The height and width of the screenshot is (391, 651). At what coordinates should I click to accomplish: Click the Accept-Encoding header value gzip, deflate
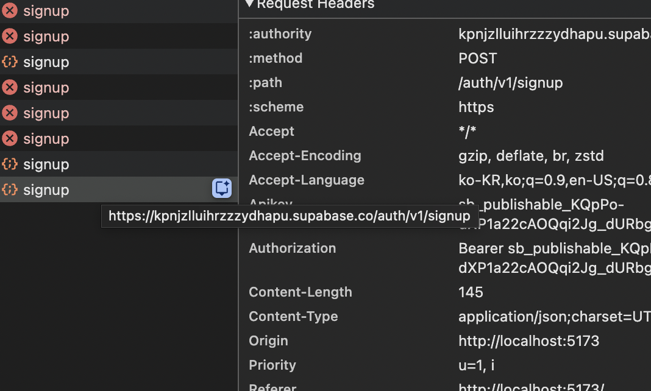point(531,156)
